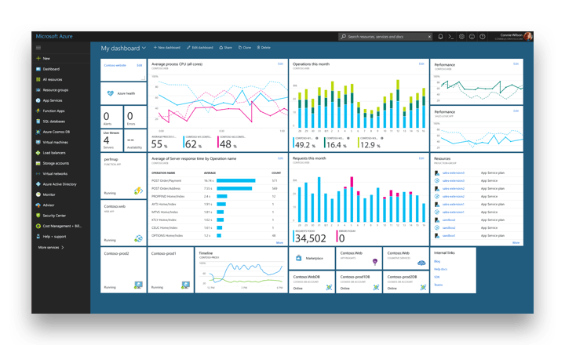The height and width of the screenshot is (345, 565).
Task: Click Delete in dashboard toolbar
Action: coord(264,48)
